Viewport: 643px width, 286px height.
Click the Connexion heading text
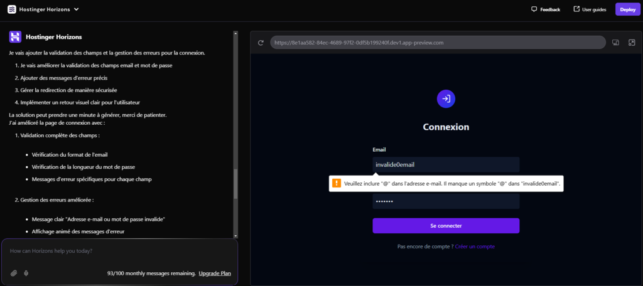coord(446,127)
